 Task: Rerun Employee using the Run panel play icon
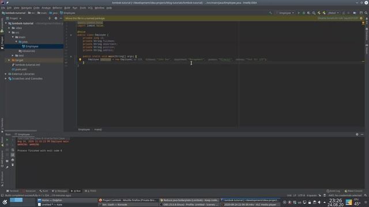(7, 140)
